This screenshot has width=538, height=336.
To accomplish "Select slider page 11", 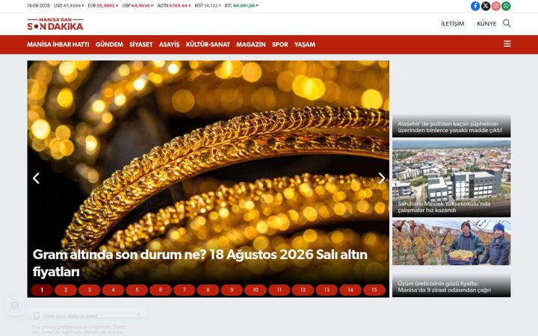I will (x=279, y=290).
